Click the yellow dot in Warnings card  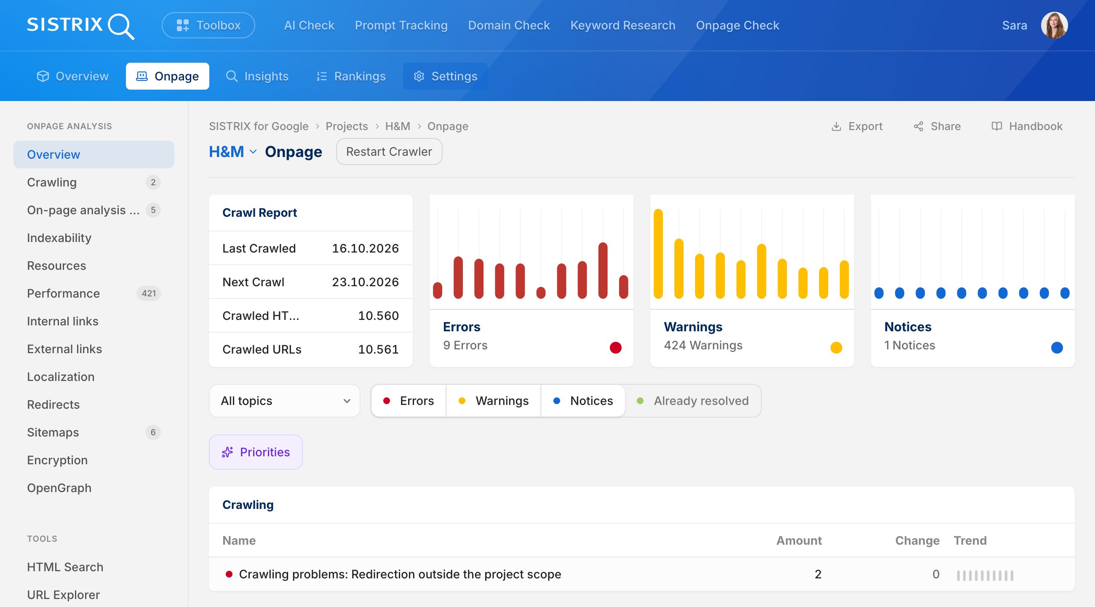(836, 347)
